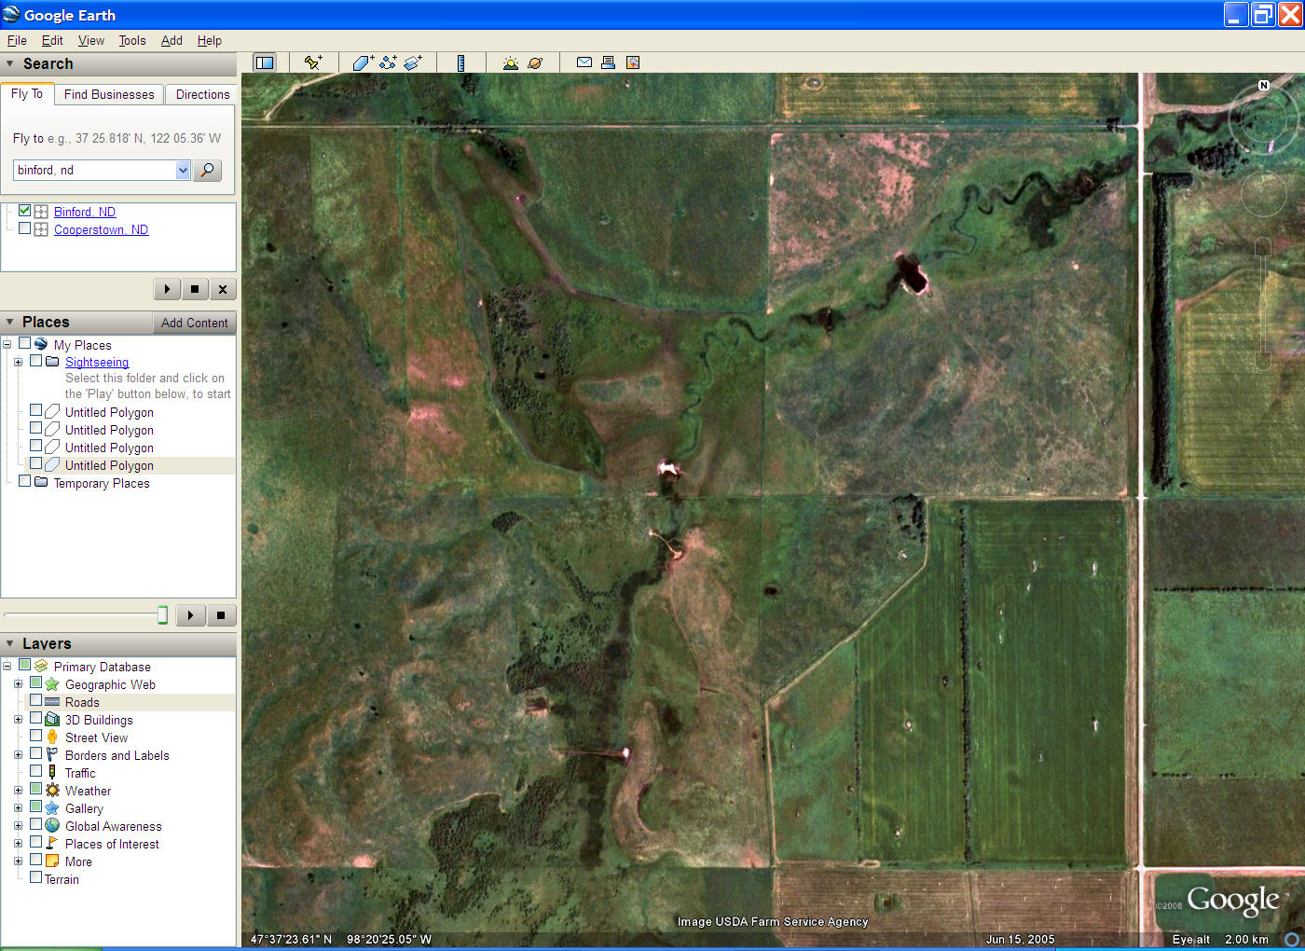Expand the Sightseeing folder tree node

tap(18, 362)
